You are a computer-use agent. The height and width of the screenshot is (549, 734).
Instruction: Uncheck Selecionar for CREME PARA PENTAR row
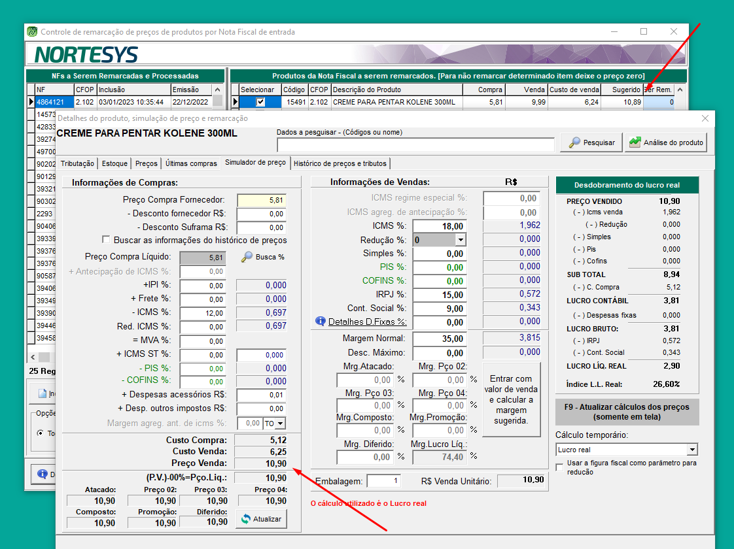260,102
